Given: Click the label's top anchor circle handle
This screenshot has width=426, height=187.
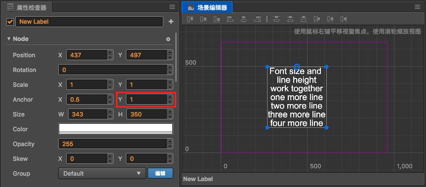Looking at the screenshot, I should click(297, 67).
